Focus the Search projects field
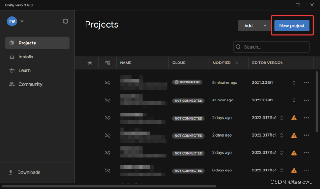The height and width of the screenshot is (189, 320). [271, 47]
